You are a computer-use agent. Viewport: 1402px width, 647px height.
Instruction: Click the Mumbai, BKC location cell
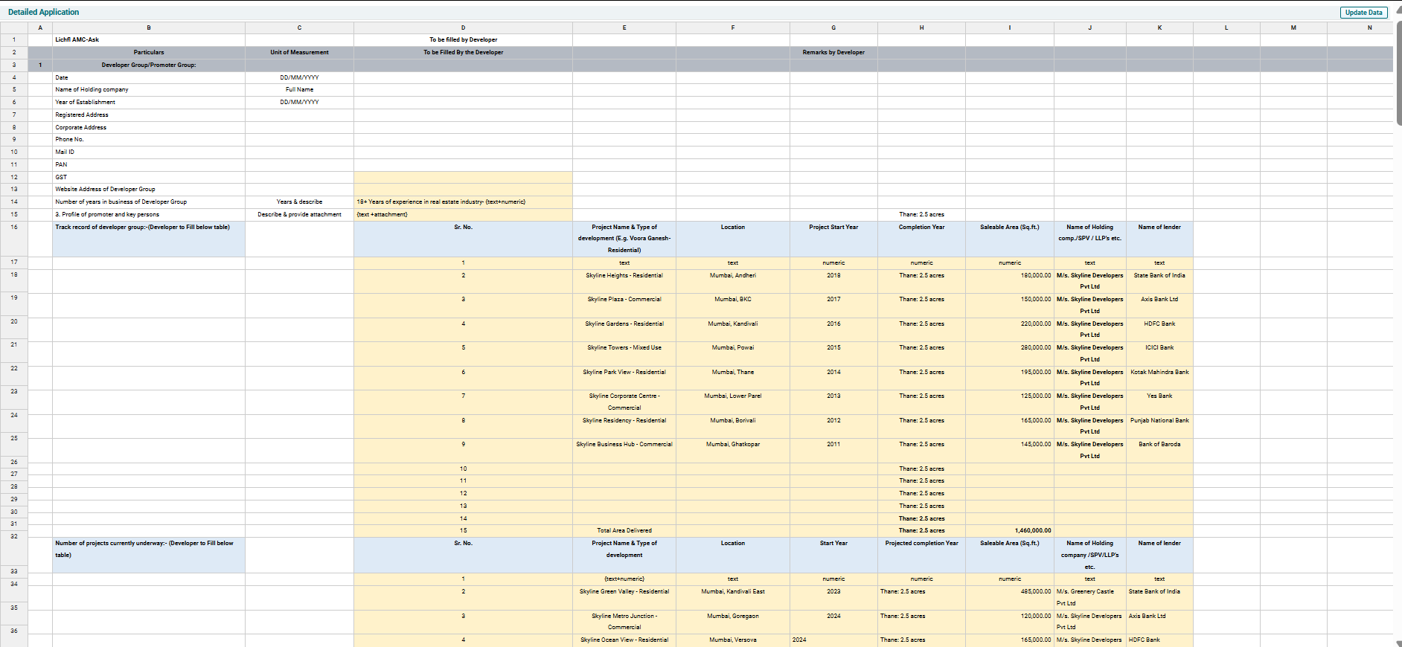(732, 300)
